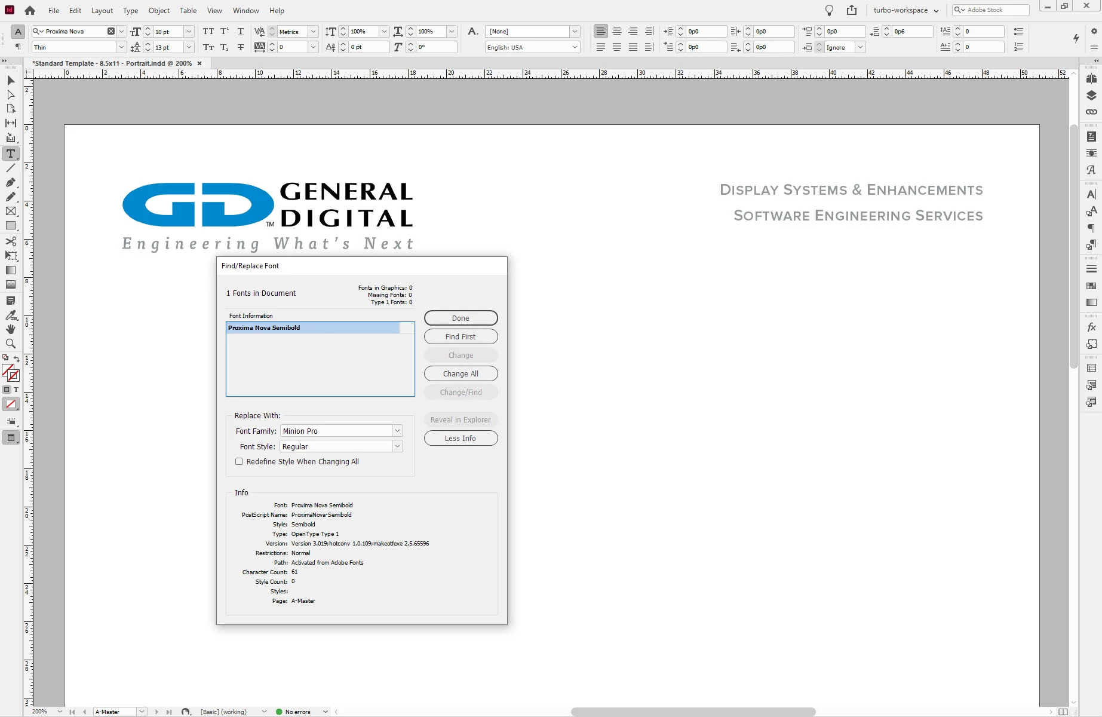Toggle Superscript formatting

[225, 31]
